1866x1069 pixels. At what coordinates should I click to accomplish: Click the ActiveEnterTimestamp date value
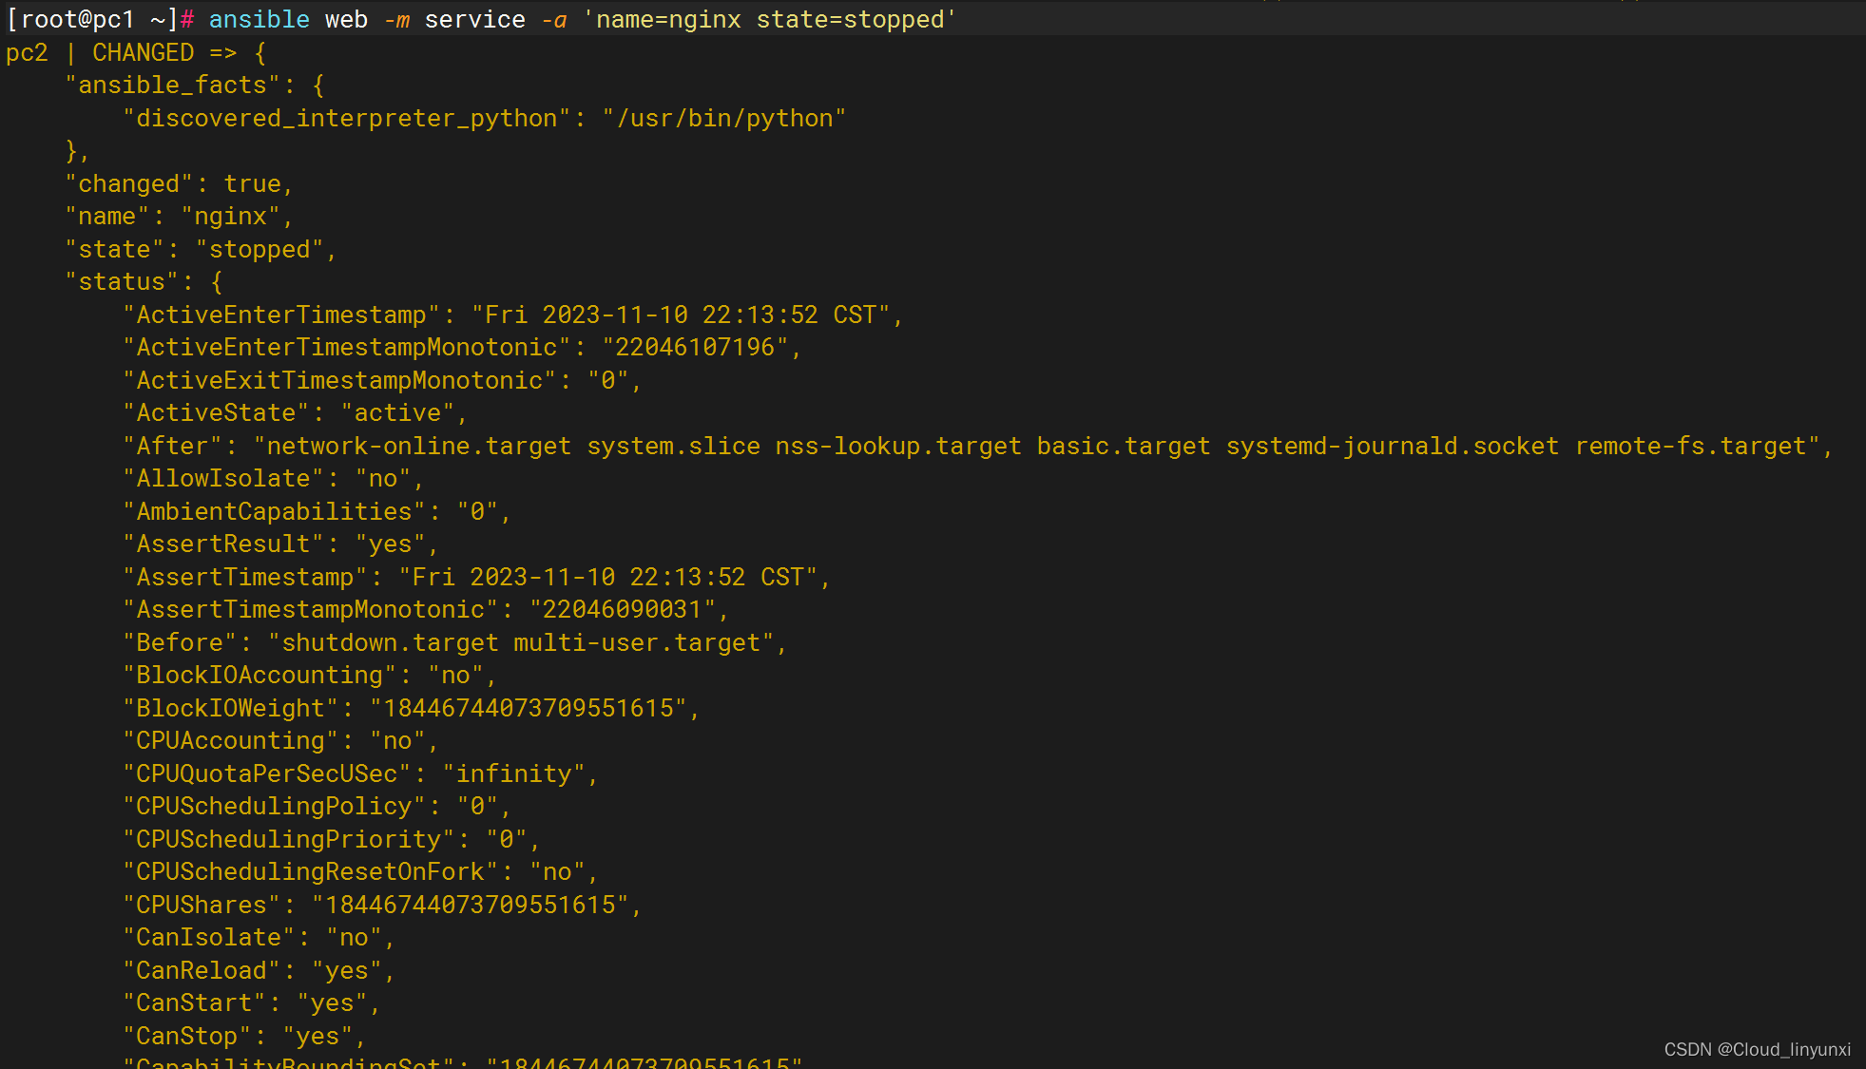(x=681, y=315)
